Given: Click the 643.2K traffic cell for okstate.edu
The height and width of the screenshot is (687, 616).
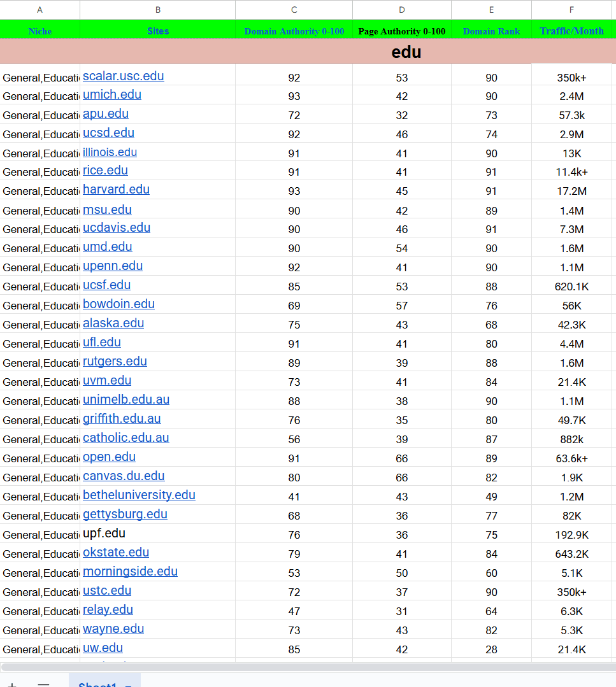Looking at the screenshot, I should (x=571, y=554).
